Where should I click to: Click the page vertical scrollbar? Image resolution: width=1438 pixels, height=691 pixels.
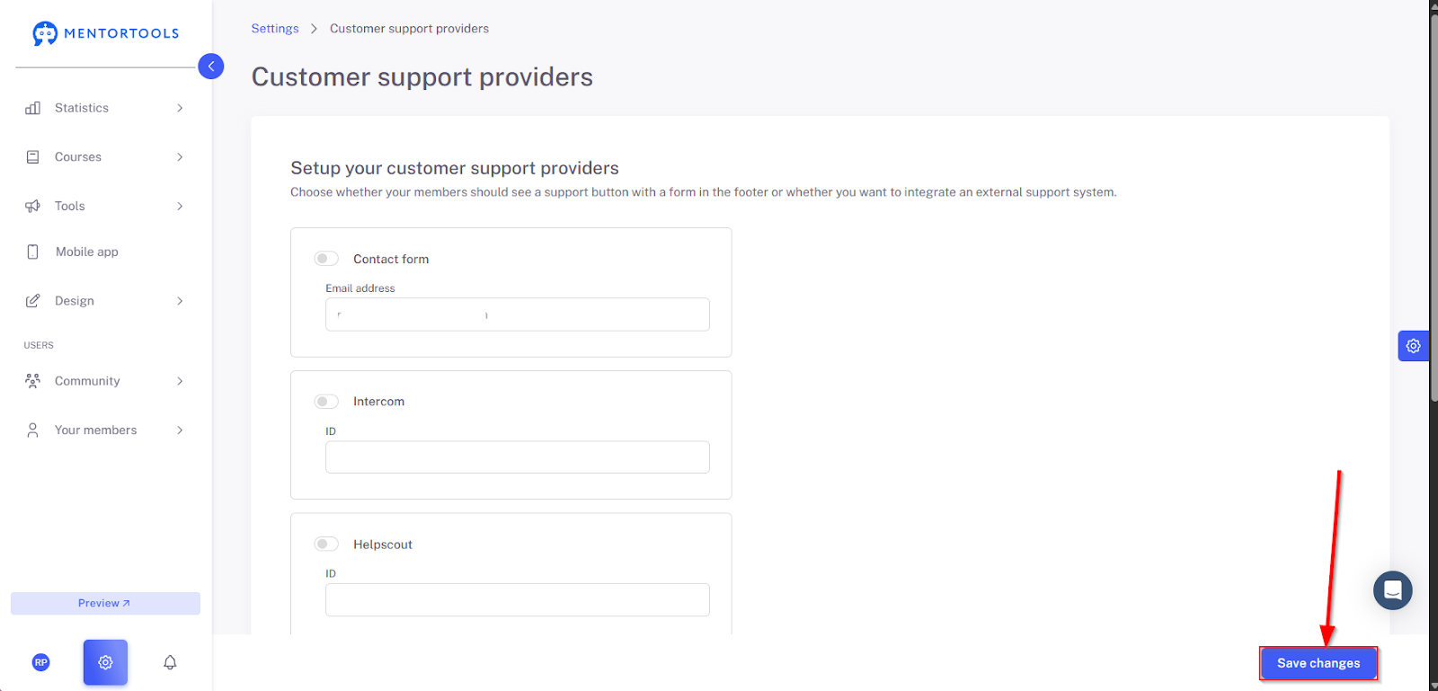(1434, 207)
